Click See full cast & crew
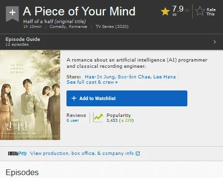 click(x=92, y=82)
